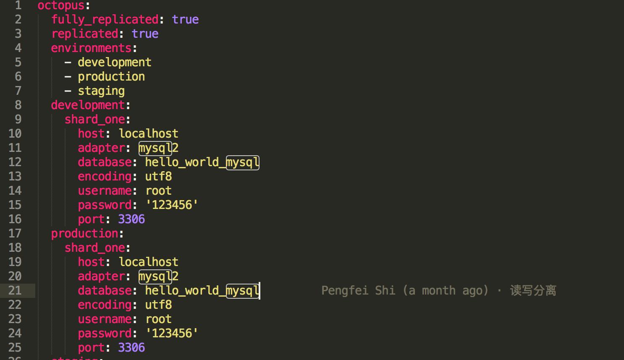Click the 'utf8' encoding value on line 13
Viewport: 624px width, 360px height.
tap(158, 177)
